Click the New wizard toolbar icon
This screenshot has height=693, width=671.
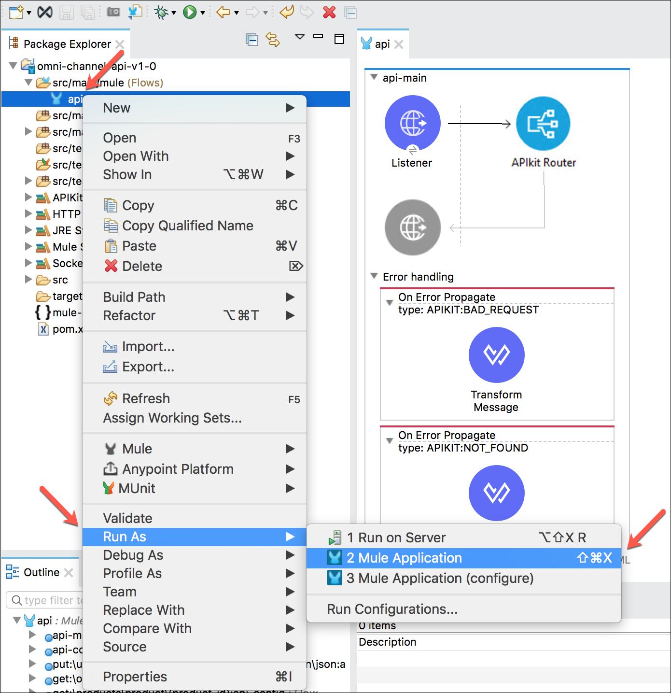16,12
